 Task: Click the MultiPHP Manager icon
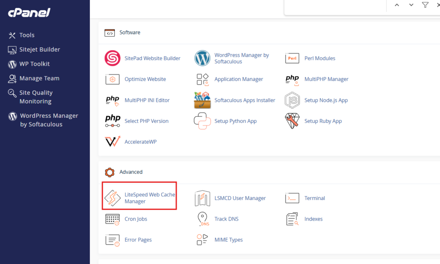pyautogui.click(x=292, y=80)
